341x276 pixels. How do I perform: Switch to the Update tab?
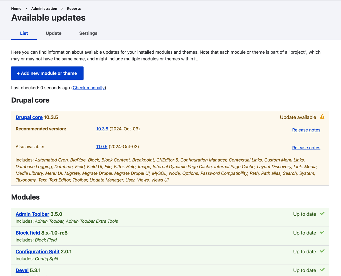pyautogui.click(x=53, y=33)
